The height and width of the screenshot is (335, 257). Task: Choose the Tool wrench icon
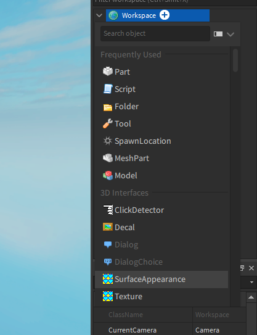pos(108,123)
